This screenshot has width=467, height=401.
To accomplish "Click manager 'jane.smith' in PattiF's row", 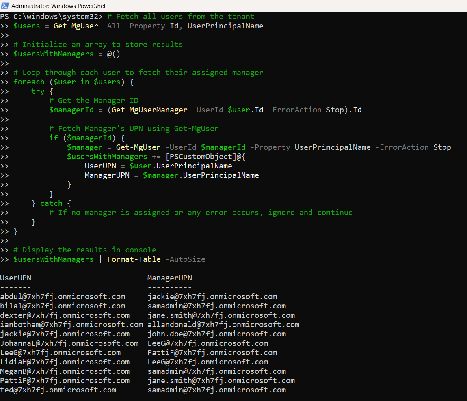I will tap(221, 381).
